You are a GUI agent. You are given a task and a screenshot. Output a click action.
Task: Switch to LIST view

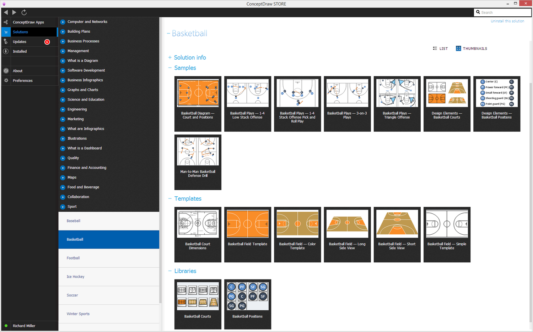440,49
